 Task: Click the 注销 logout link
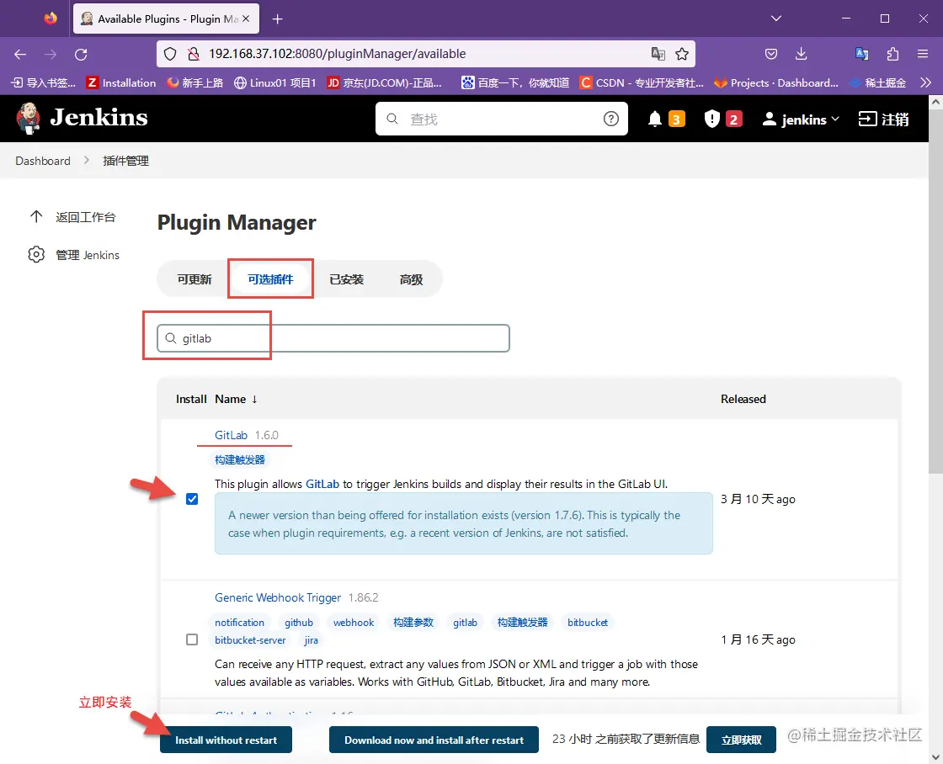click(x=883, y=119)
